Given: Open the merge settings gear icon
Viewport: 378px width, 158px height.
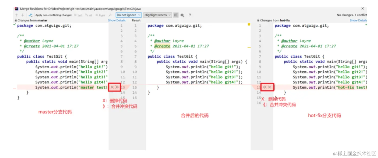Looking at the screenshot, I should click(x=182, y=15).
